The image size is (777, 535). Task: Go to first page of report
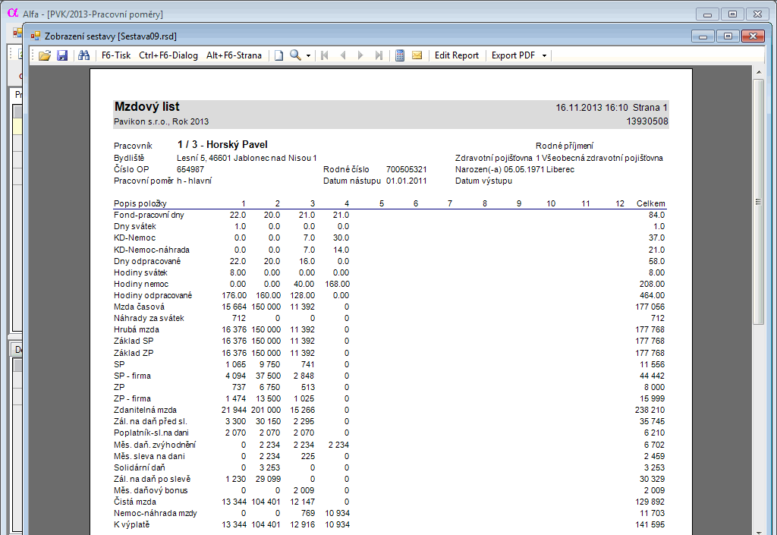[x=325, y=55]
